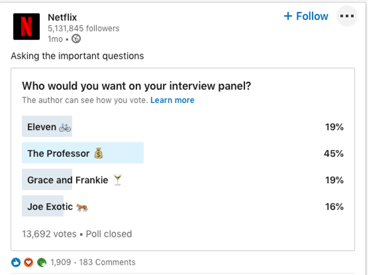Select the Eleven poll result bar

(183, 126)
